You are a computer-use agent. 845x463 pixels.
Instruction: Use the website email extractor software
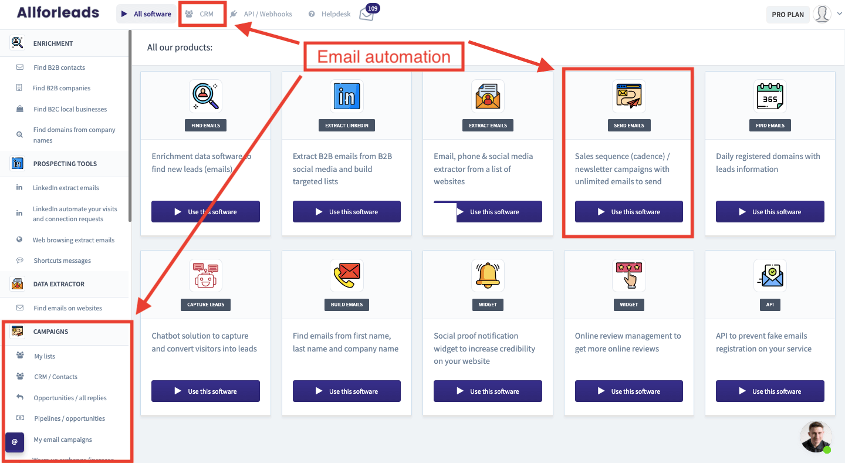488,212
